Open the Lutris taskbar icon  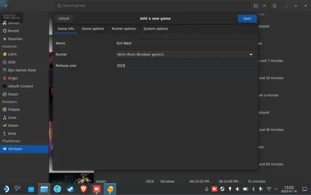[110, 189]
